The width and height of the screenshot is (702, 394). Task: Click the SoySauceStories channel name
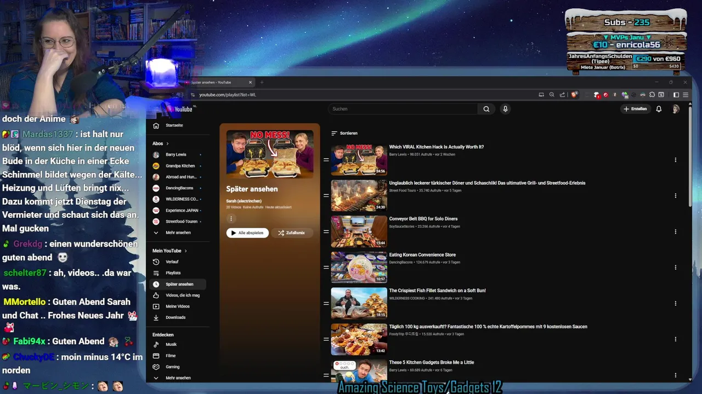[x=402, y=227]
